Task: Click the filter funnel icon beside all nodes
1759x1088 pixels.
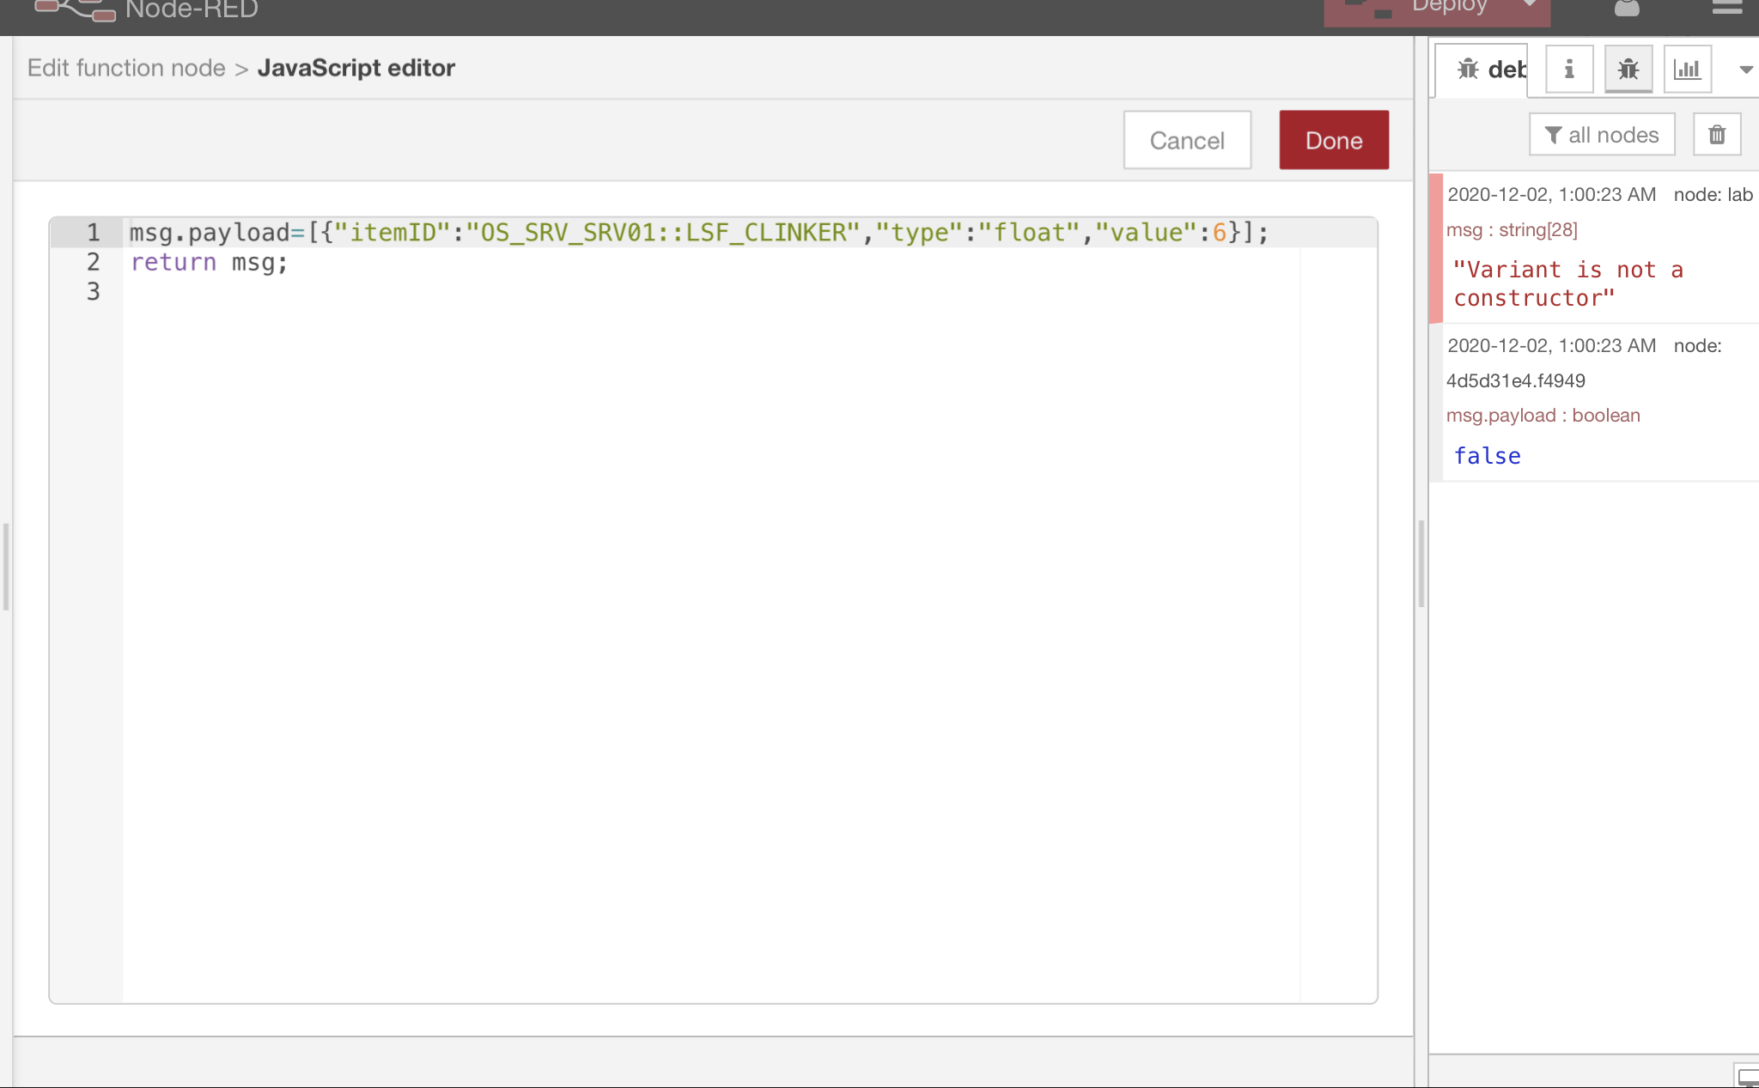Action: (1552, 135)
